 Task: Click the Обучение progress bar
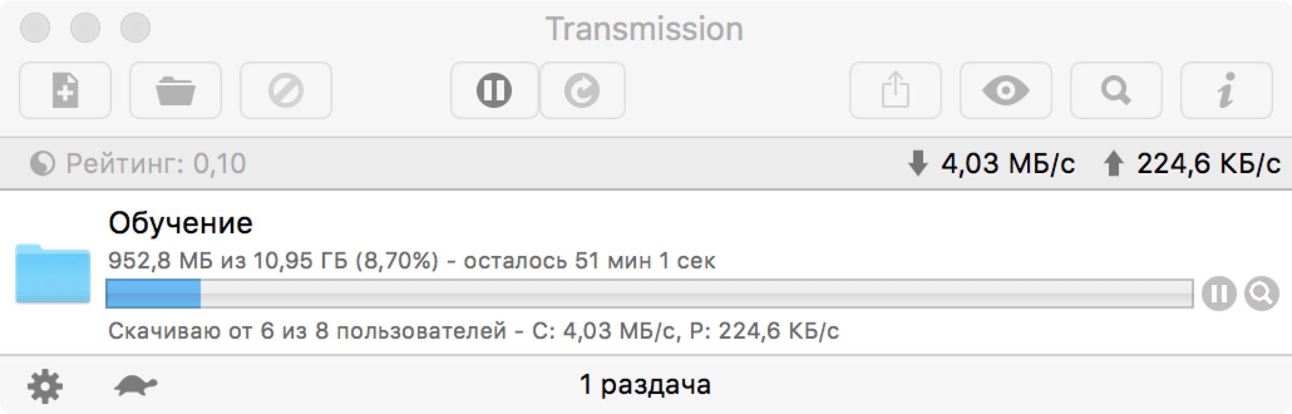pos(649,294)
